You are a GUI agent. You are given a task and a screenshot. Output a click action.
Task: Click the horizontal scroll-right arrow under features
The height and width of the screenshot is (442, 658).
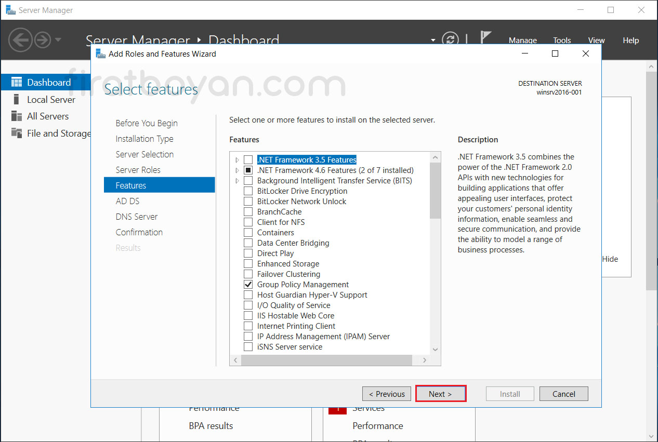pos(424,360)
